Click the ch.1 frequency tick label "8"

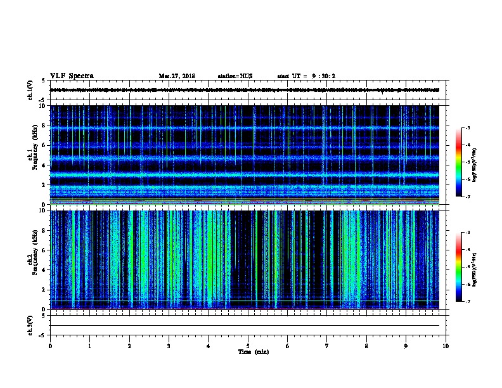coord(44,126)
